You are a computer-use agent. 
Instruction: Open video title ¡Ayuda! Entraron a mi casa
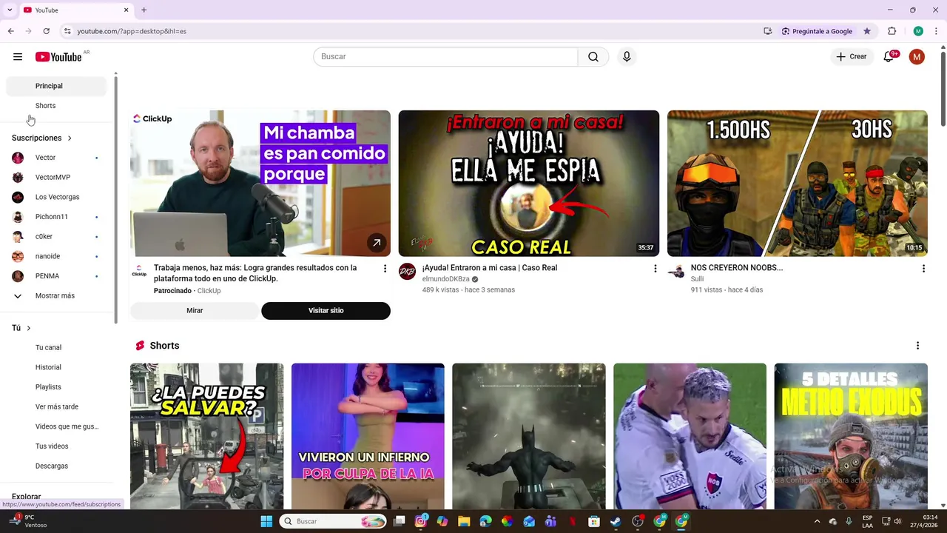[489, 268]
